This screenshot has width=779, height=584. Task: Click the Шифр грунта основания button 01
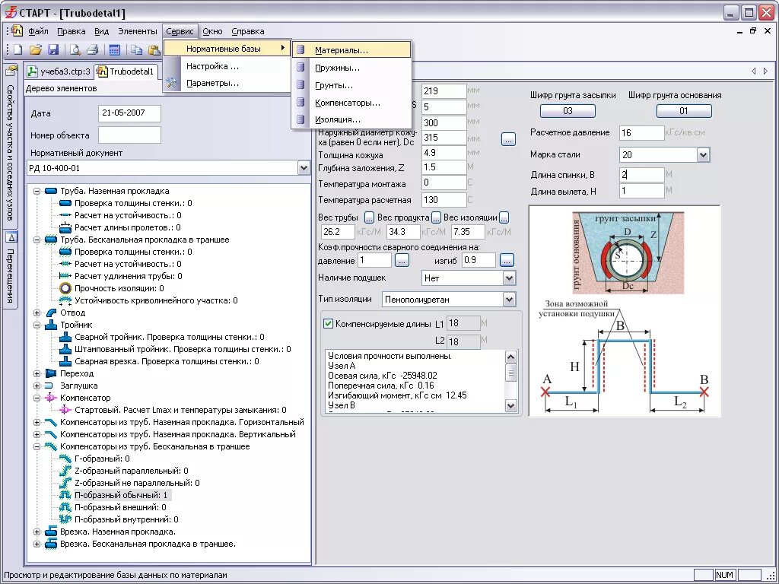coord(683,111)
